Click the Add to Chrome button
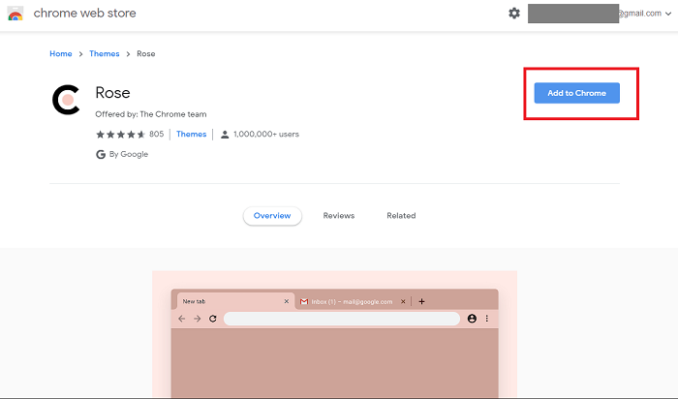 (x=577, y=93)
